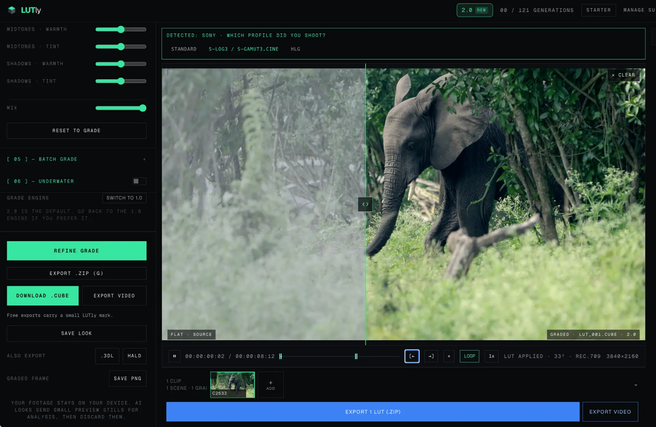Adjust the Shadows Warmth slider
Viewport: 656px width, 427px height.
[x=121, y=64]
